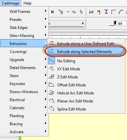Pick the Offset Edit Mode icon
This screenshot has height=140, width=127.
tap(51, 84)
